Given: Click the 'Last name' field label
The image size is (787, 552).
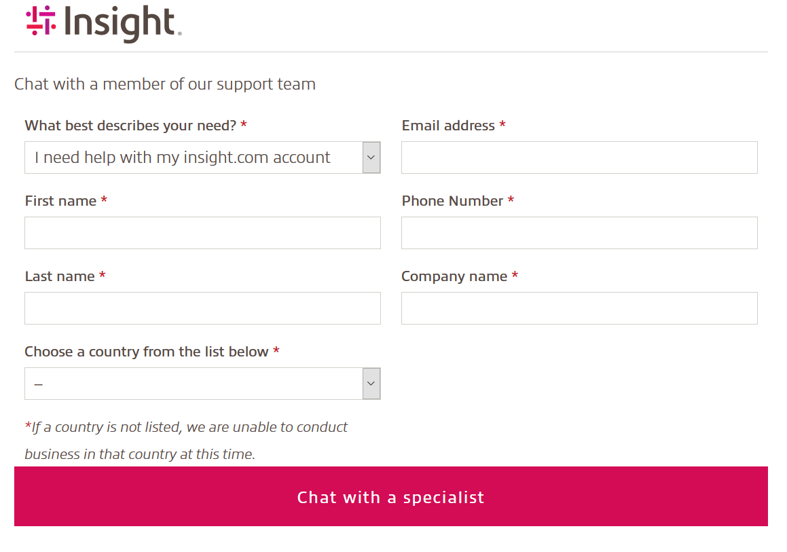Looking at the screenshot, I should point(60,276).
